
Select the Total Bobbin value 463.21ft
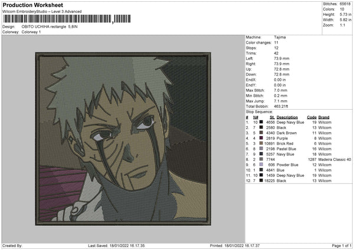point(281,106)
